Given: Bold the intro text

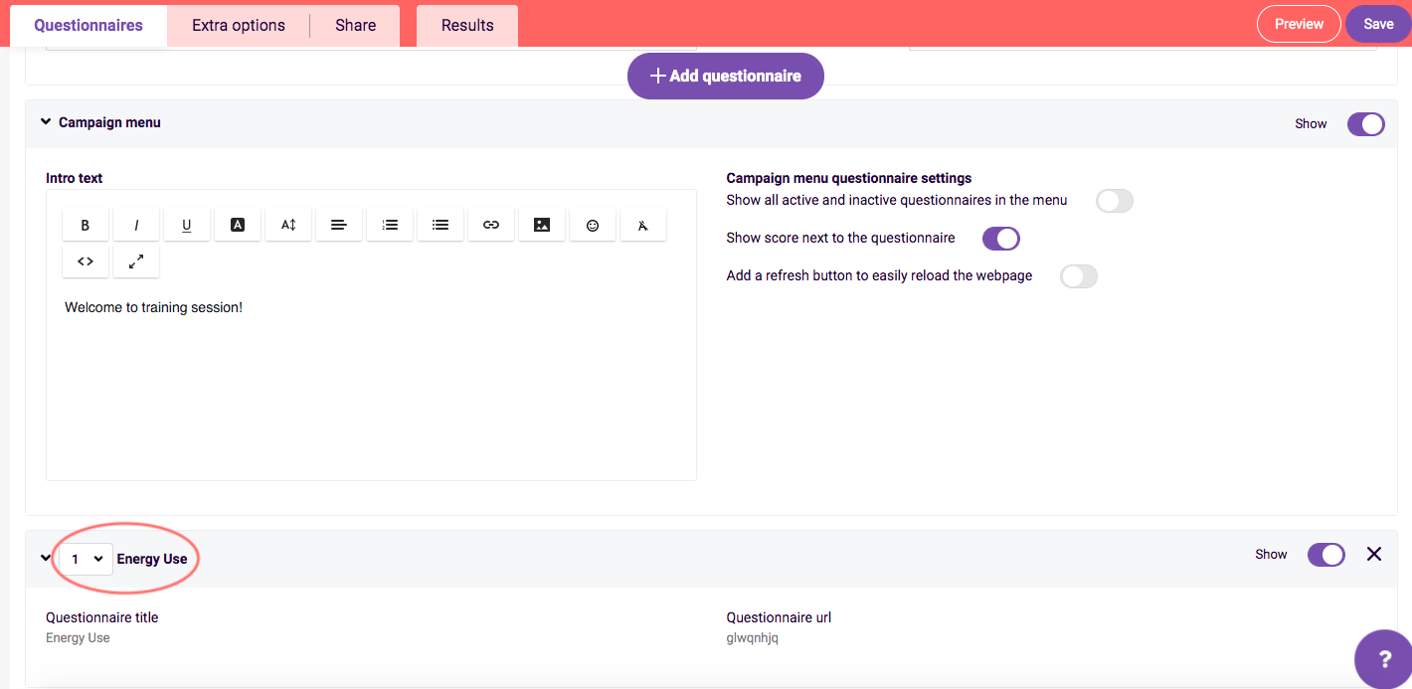Looking at the screenshot, I should [x=86, y=224].
